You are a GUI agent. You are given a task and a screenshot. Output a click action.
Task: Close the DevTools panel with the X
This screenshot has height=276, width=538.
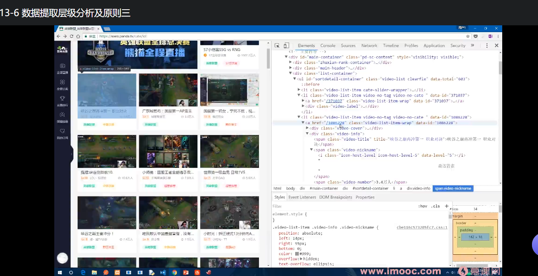[497, 45]
